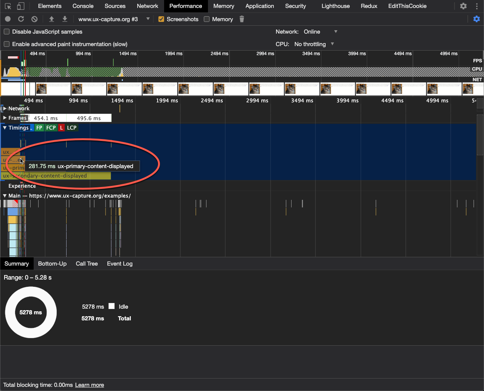Screen dimensions: 484x391
Task: Click the save profile download icon
Action: (x=65, y=19)
